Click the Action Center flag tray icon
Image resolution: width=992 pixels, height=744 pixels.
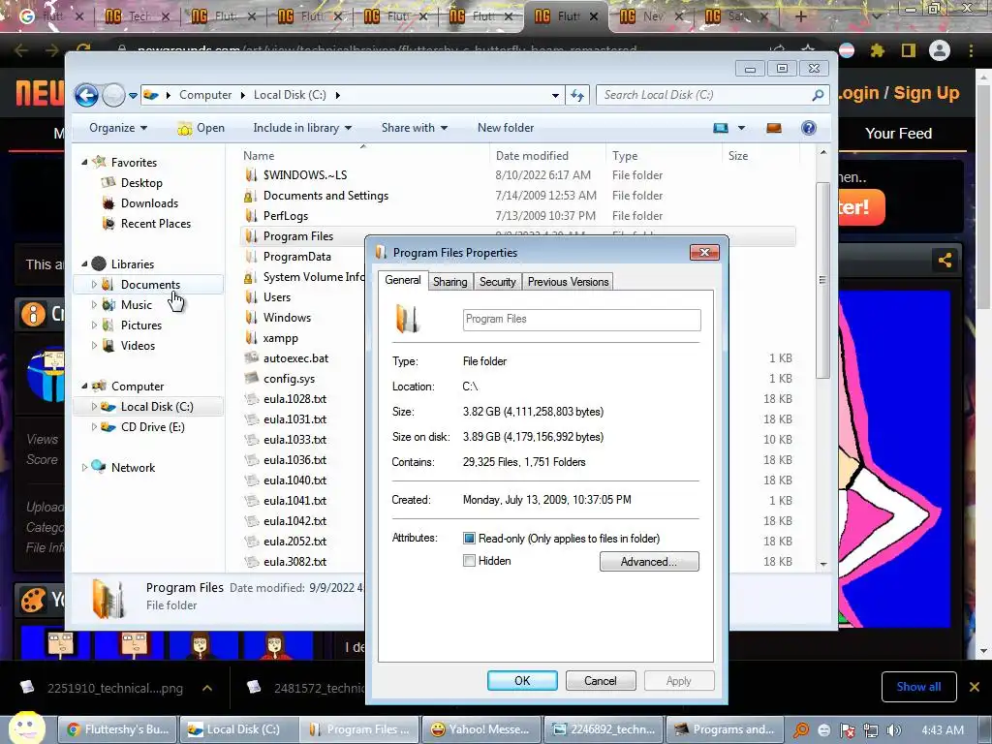pyautogui.click(x=847, y=730)
